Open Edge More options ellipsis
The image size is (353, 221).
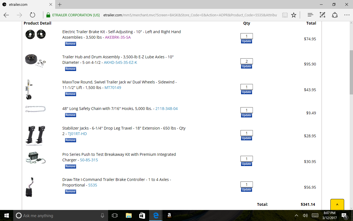click(x=347, y=15)
